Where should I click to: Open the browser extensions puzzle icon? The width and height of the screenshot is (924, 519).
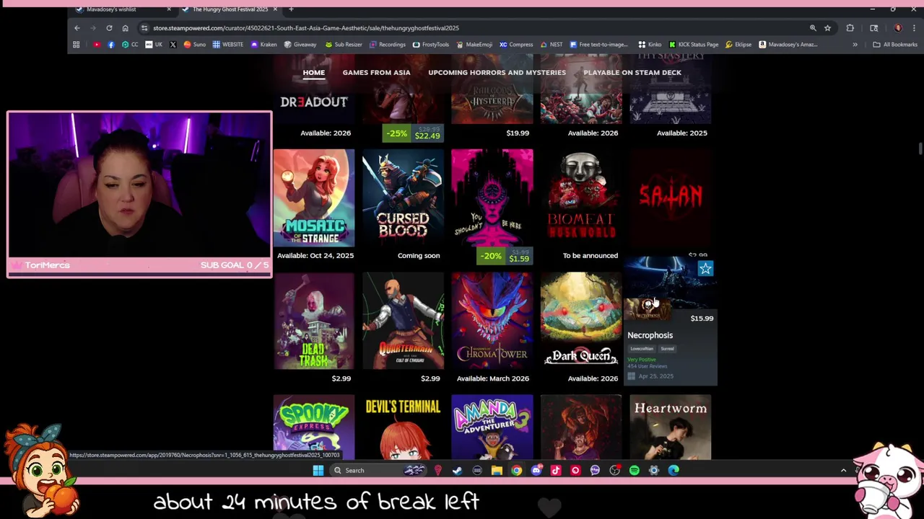(850, 28)
